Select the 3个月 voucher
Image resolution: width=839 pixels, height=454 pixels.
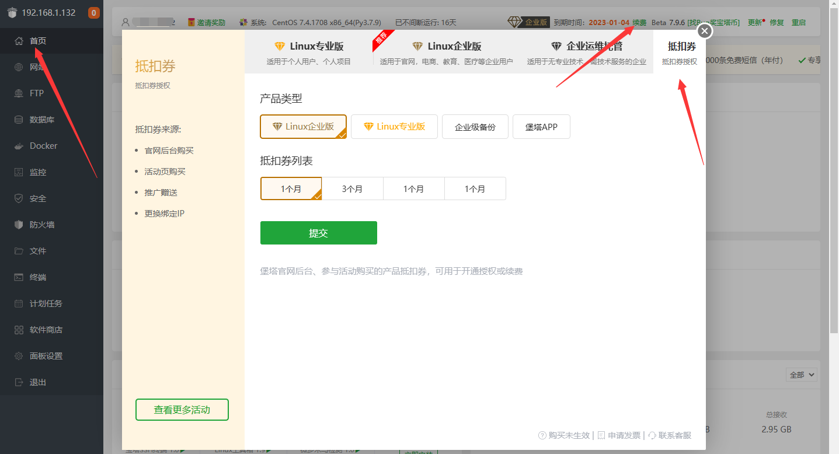[x=353, y=188]
